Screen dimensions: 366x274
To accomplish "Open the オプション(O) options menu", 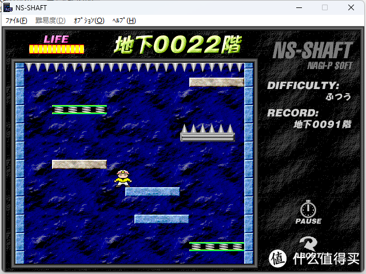I will click(x=89, y=21).
